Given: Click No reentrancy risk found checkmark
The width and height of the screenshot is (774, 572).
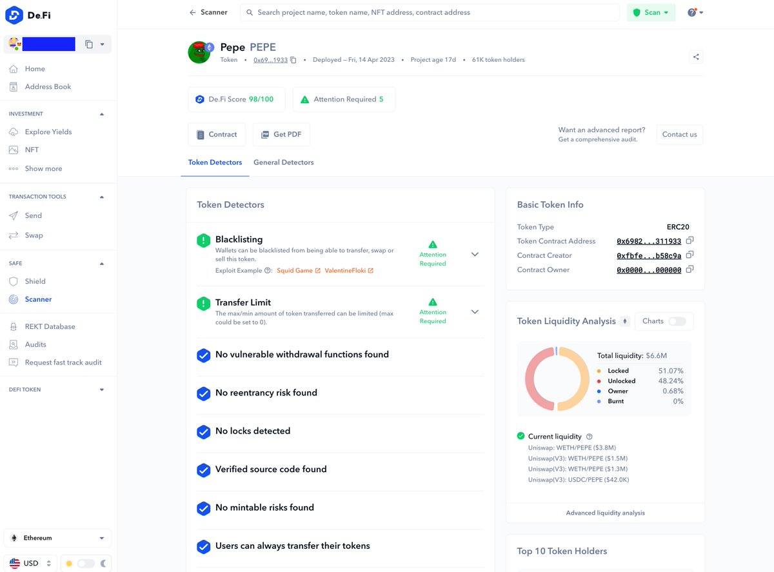Looking at the screenshot, I should coord(204,393).
